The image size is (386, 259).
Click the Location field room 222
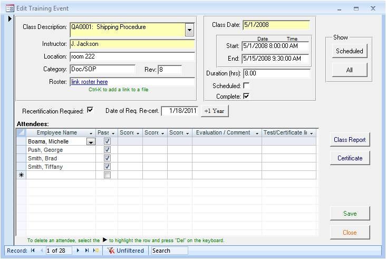[x=132, y=56]
